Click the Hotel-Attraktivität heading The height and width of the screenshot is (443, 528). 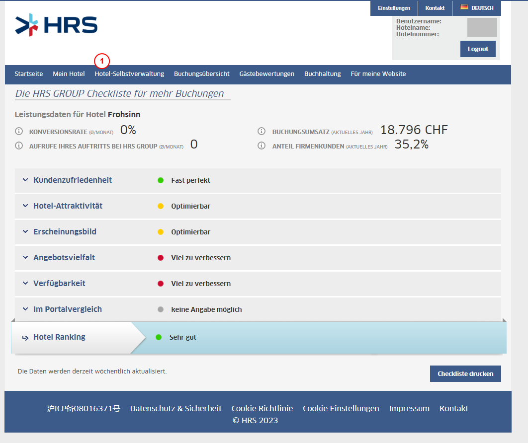coord(68,206)
